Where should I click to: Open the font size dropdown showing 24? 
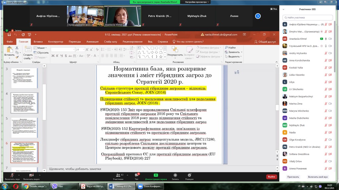[x=83, y=49]
